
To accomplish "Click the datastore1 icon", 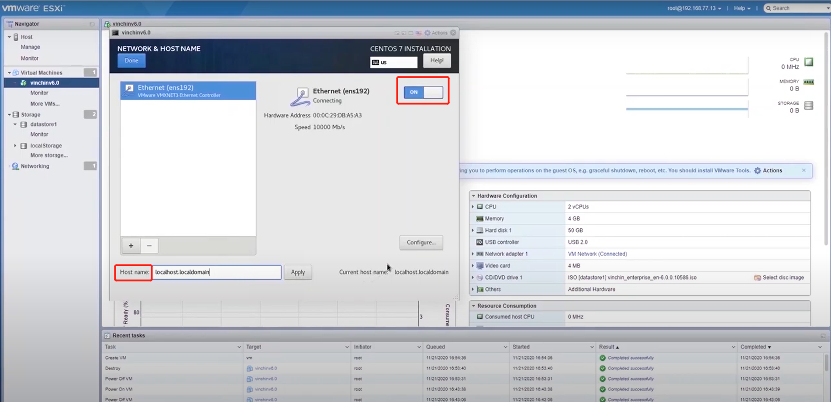I will click(24, 124).
